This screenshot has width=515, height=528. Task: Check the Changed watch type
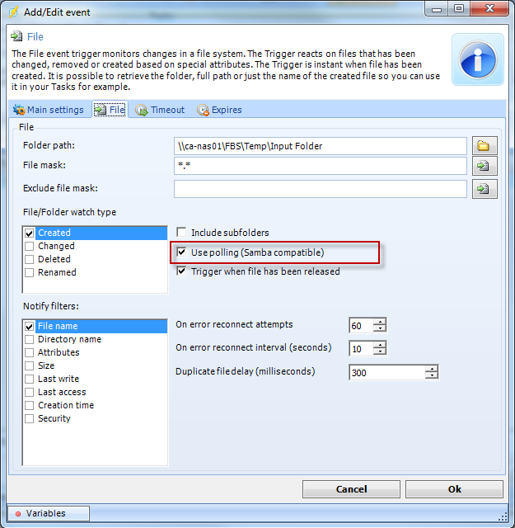[x=30, y=246]
